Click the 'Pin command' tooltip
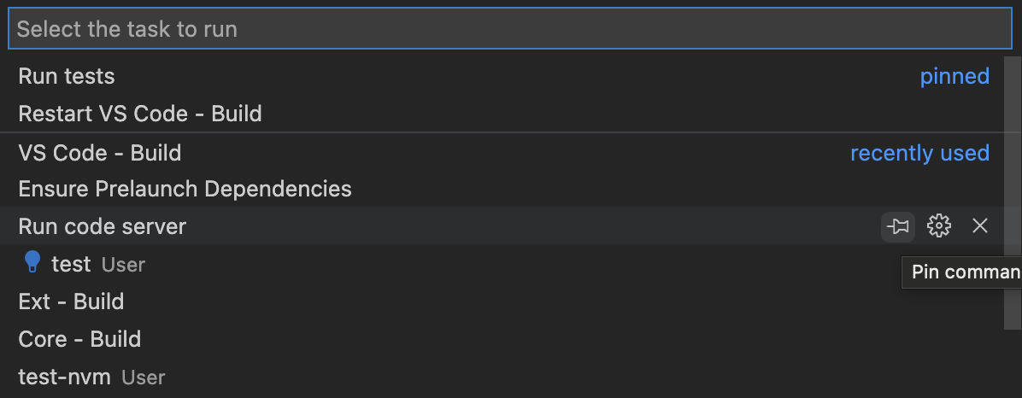Viewport: 1022px width, 398px height. tap(964, 272)
